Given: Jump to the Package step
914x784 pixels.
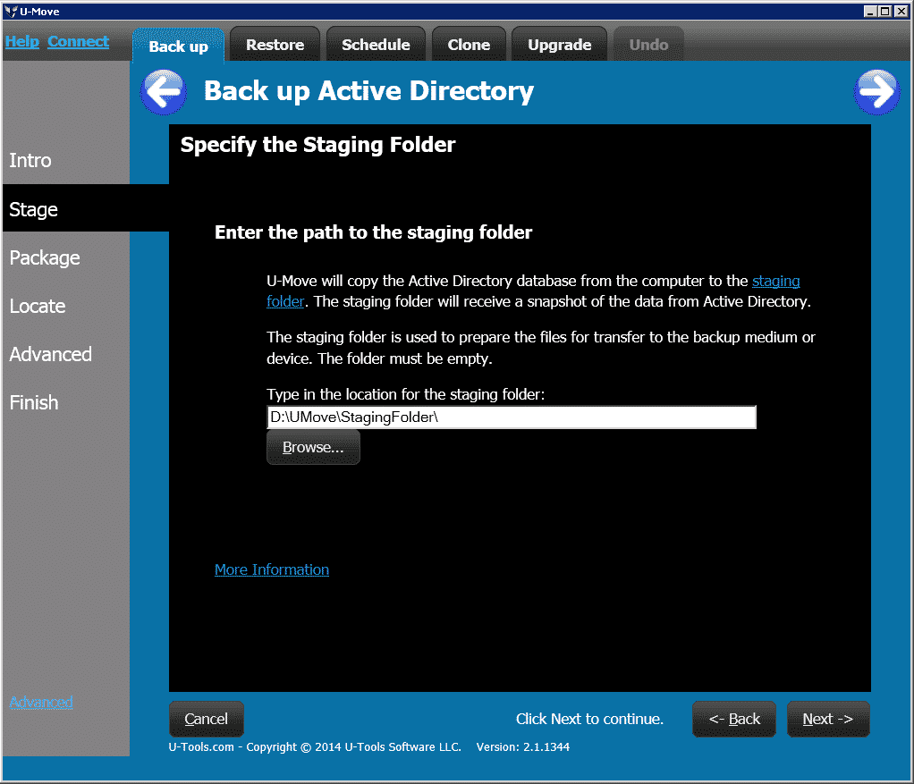Looking at the screenshot, I should click(x=45, y=257).
